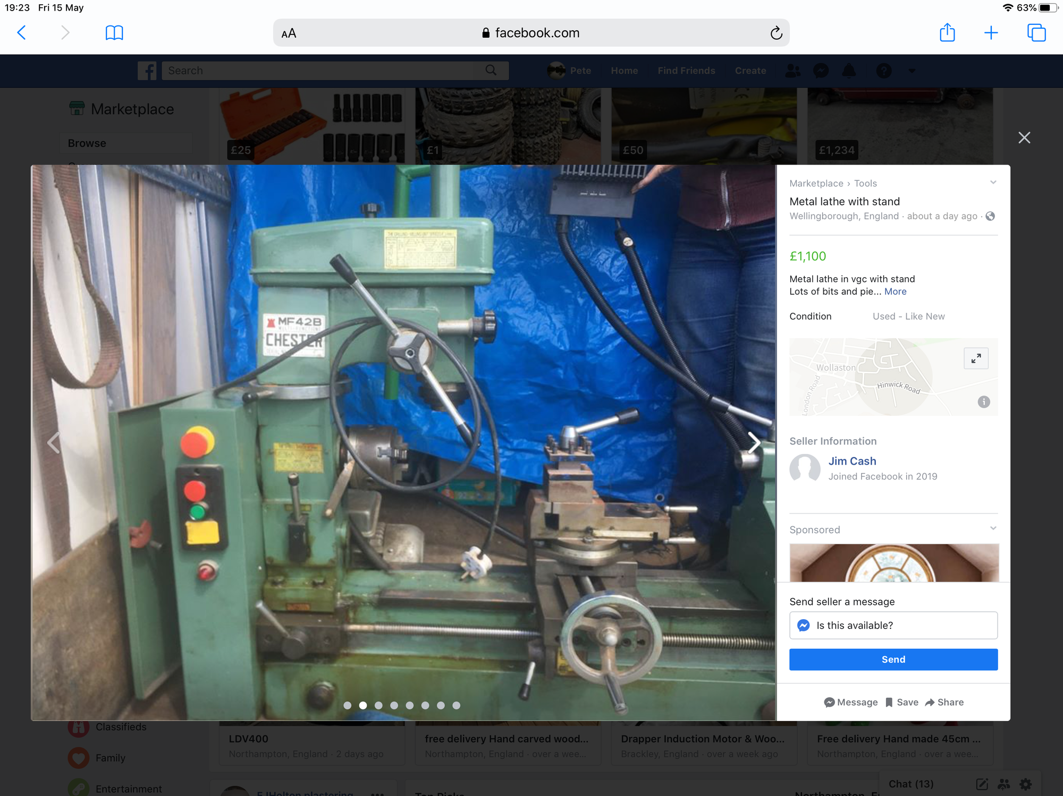Jump to the third photo dot
This screenshot has width=1063, height=796.
pyautogui.click(x=378, y=705)
